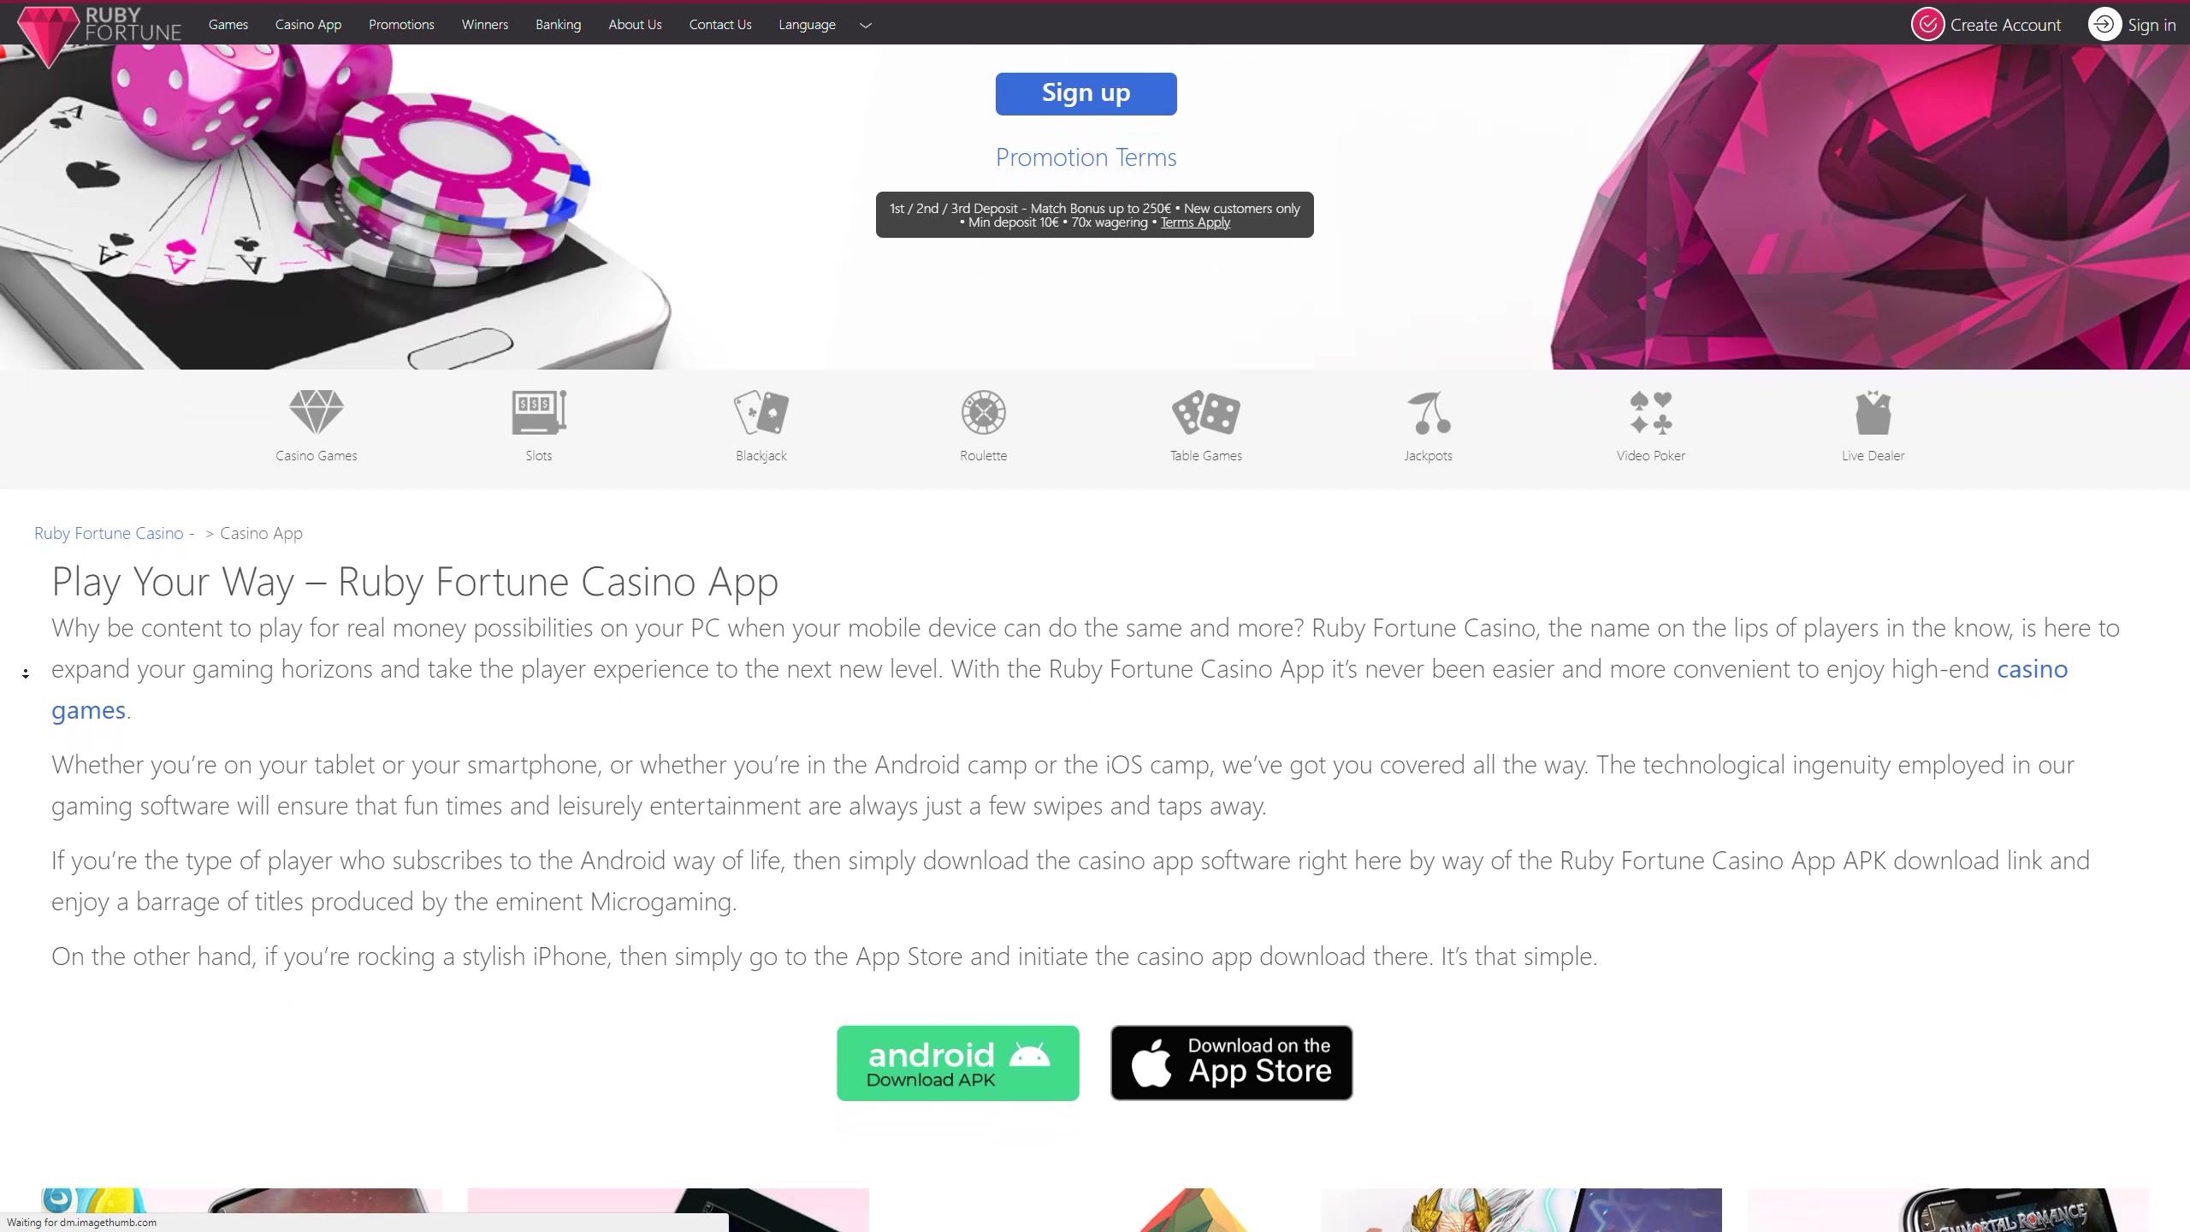Choose the Roulette wheel icon
Viewport: 2190px width, 1232px height.
[984, 412]
